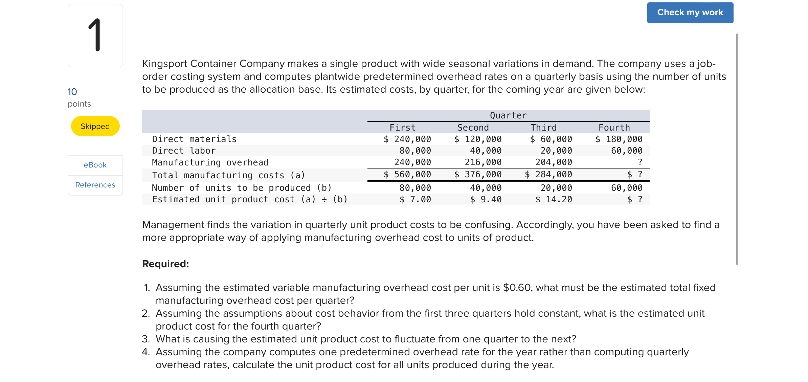Screen dimensions: 808x382
Task: Click the yellow Skipped status badge
Action: pos(95,126)
